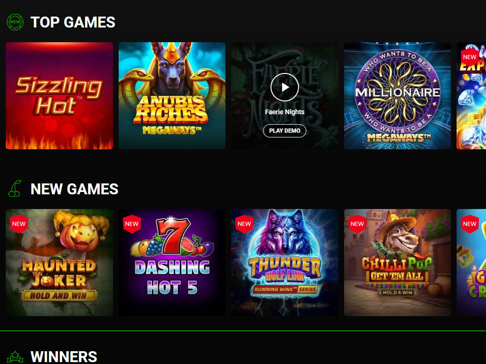
Task: Select the TOP GAMES heading
Action: [x=73, y=22]
